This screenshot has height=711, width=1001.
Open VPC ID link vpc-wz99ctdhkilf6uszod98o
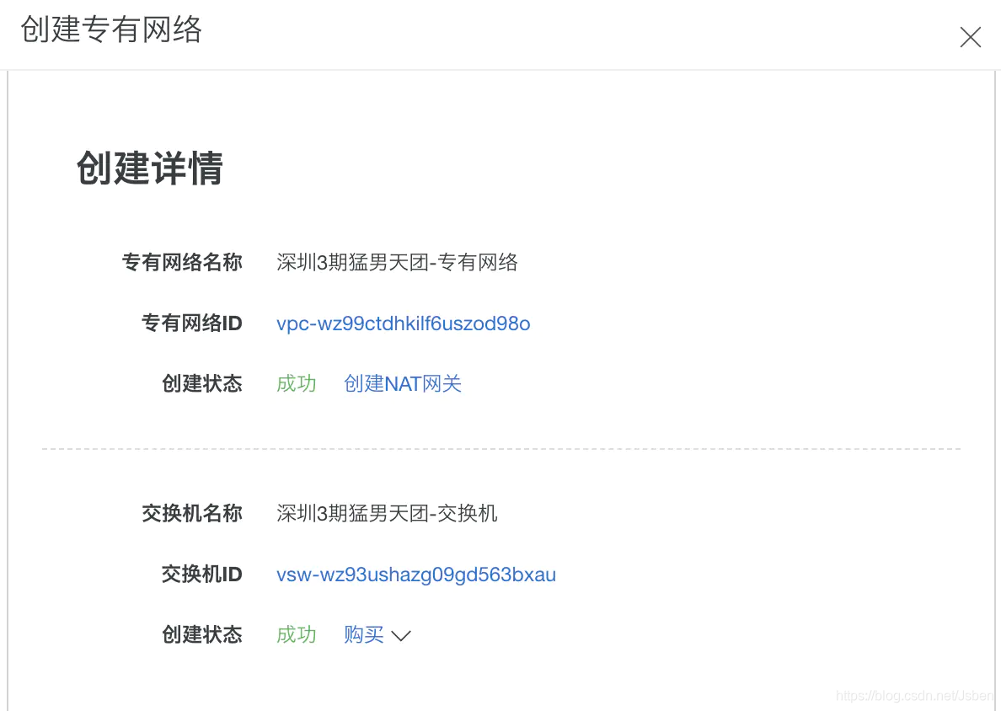403,323
